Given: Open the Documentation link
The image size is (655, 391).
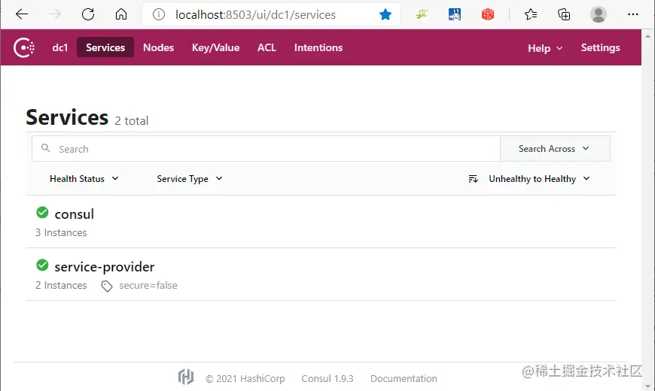Looking at the screenshot, I should click(x=404, y=378).
